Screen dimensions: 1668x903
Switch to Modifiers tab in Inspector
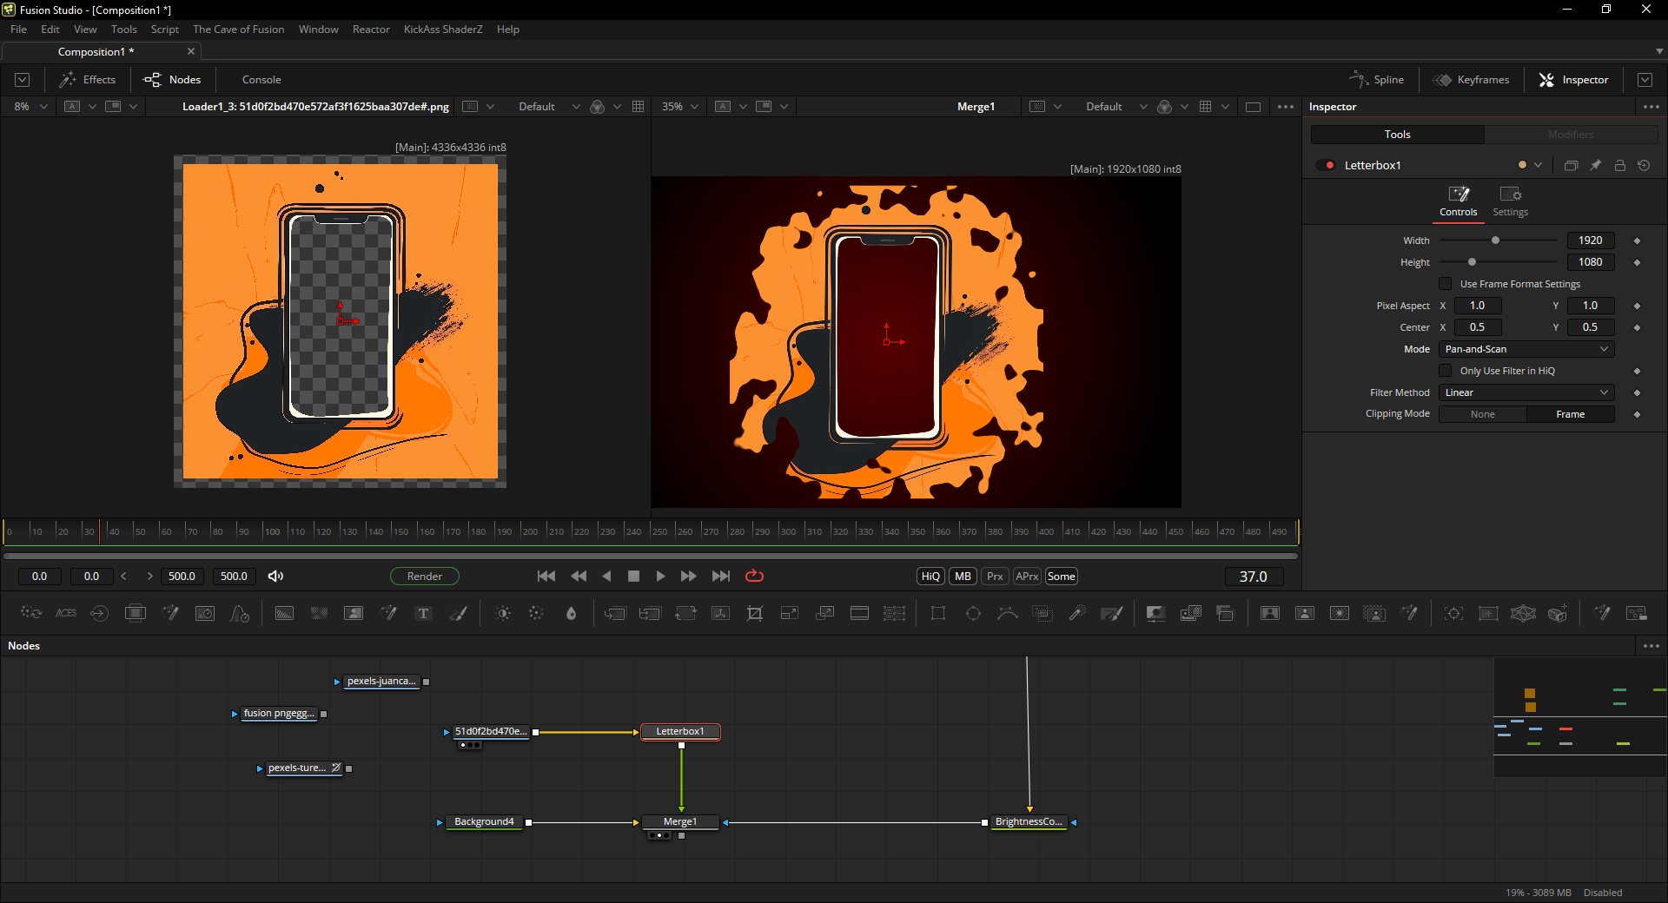(1571, 134)
